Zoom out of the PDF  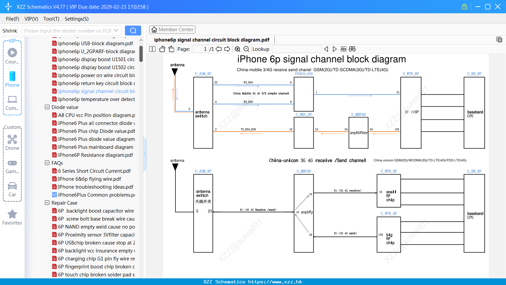tap(246, 49)
